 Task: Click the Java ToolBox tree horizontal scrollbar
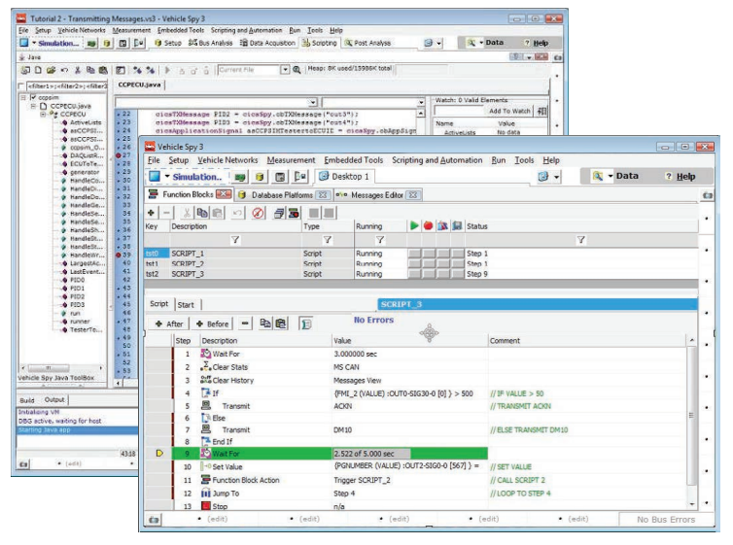61,367
